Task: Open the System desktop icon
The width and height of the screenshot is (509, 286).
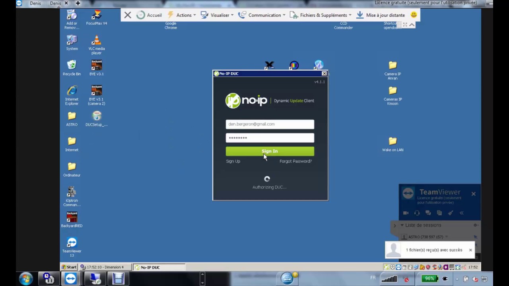Action: [x=72, y=43]
